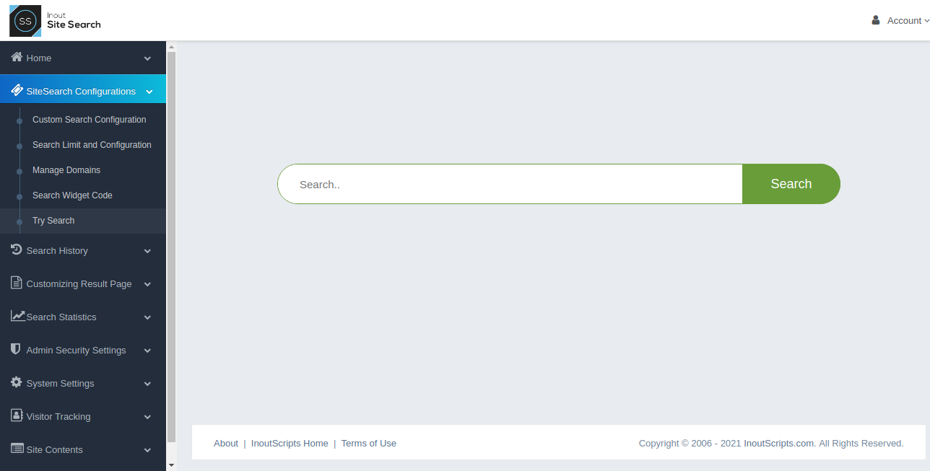Viewport: 930px width, 471px height.
Task: Open the Search Statistics sidebar menu
Action: 83,317
